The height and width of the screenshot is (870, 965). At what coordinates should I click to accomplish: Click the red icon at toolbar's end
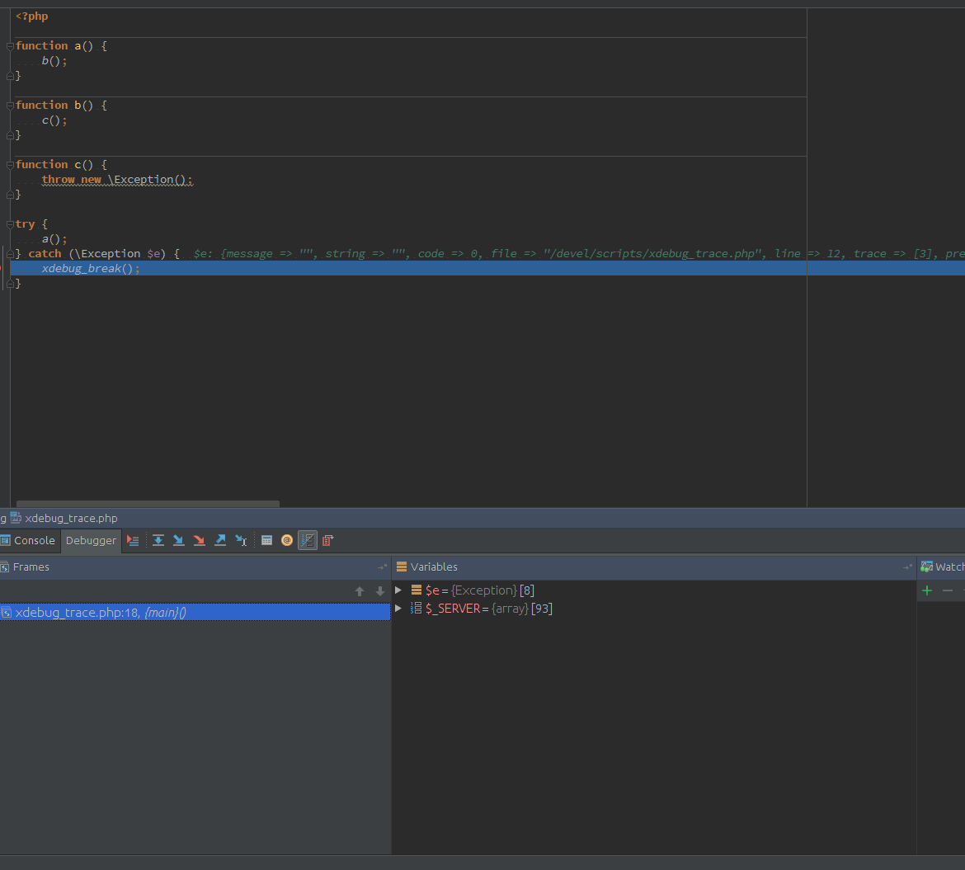click(327, 541)
